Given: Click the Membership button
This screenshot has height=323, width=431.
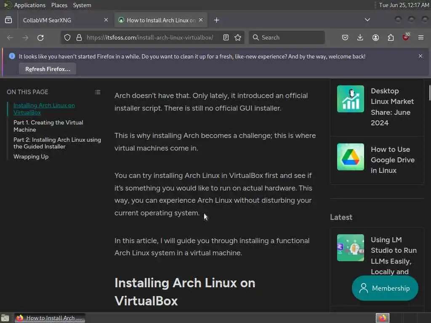Looking at the screenshot, I should (x=385, y=288).
